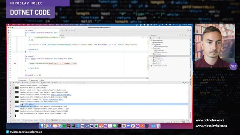Image resolution: width=240 pixels, height=135 pixels.
Task: Open the TODO tool window
Action: tap(93, 120)
